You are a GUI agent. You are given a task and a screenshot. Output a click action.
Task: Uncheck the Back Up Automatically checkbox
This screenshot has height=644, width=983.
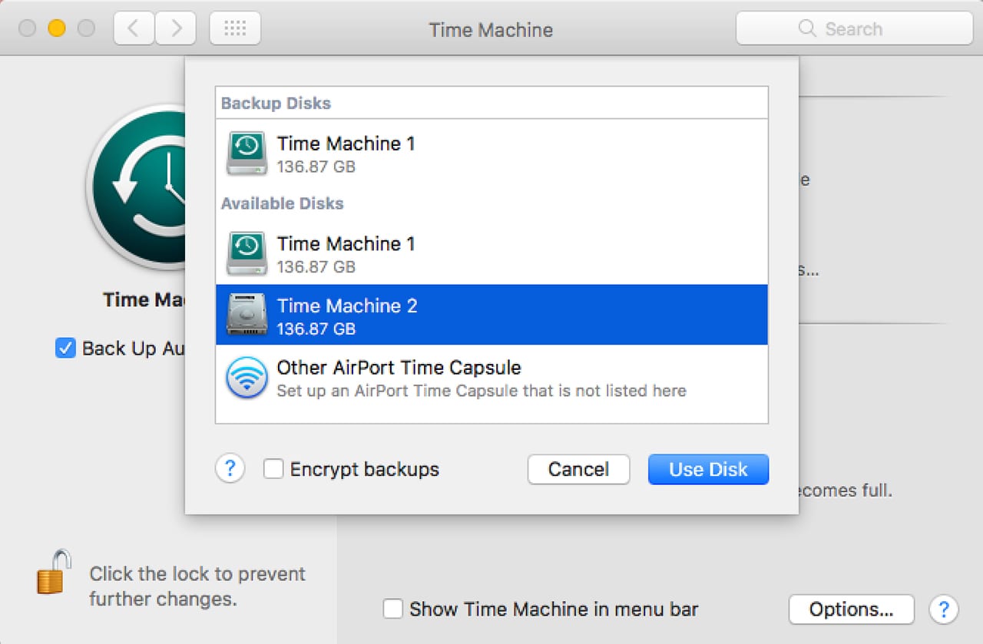pyautogui.click(x=65, y=348)
